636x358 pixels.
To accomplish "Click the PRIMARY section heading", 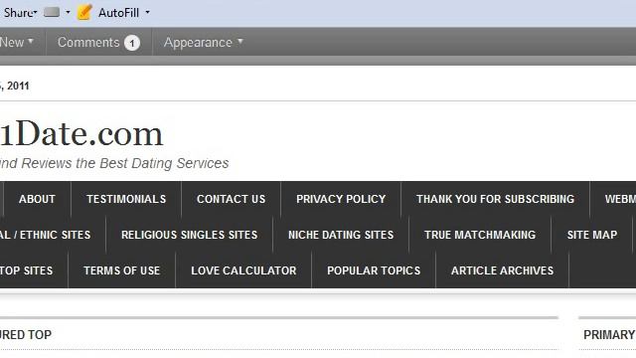I will tap(609, 335).
